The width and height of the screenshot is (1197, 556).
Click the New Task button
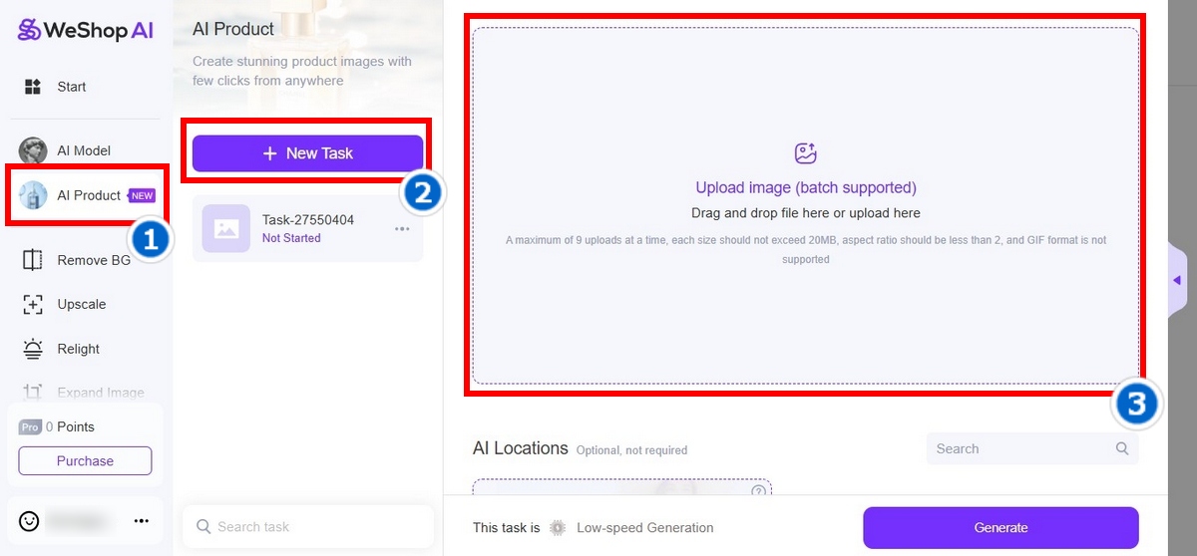click(307, 153)
